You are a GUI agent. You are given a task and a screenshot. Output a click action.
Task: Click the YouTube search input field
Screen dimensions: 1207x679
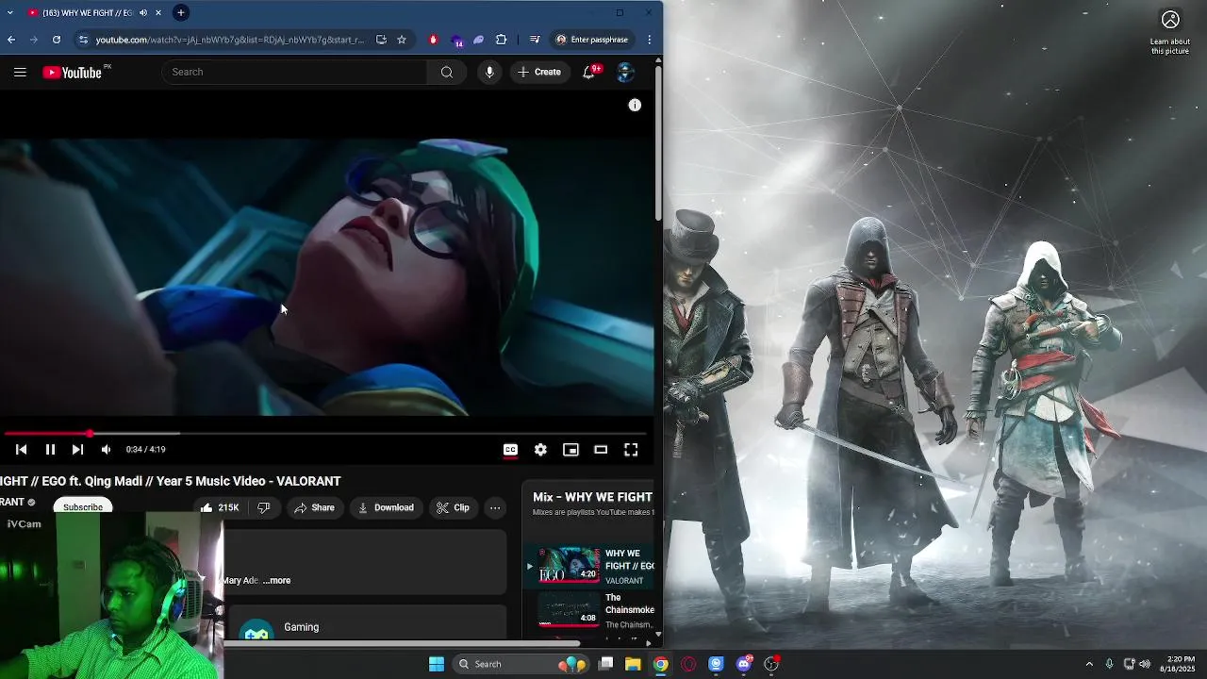[294, 72]
